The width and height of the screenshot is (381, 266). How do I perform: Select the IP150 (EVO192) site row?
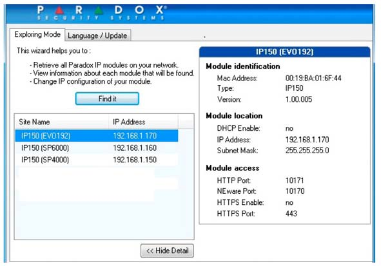pyautogui.click(x=97, y=136)
